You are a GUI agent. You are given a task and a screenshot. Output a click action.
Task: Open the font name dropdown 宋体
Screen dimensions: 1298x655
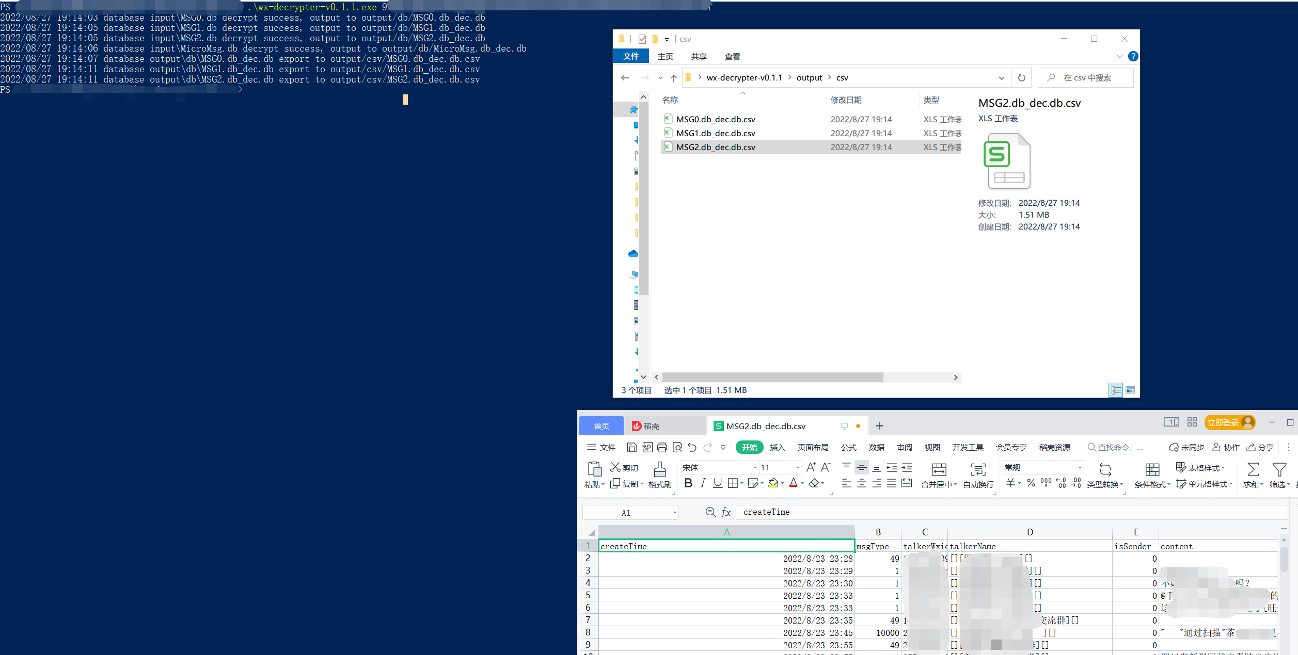point(755,468)
